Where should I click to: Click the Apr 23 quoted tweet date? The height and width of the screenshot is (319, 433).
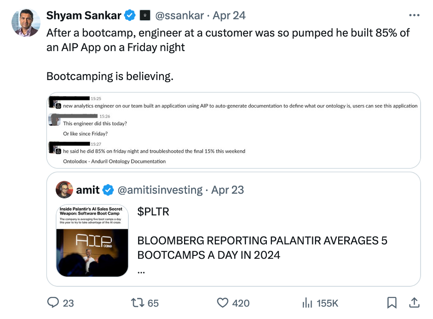tap(228, 190)
